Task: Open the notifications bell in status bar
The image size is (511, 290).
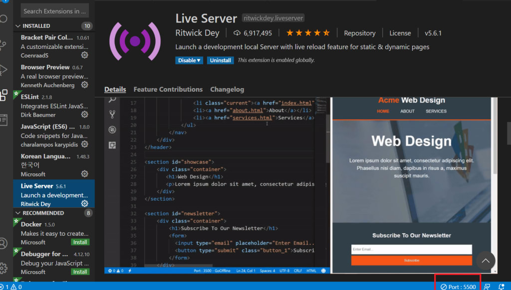Action: (501, 287)
